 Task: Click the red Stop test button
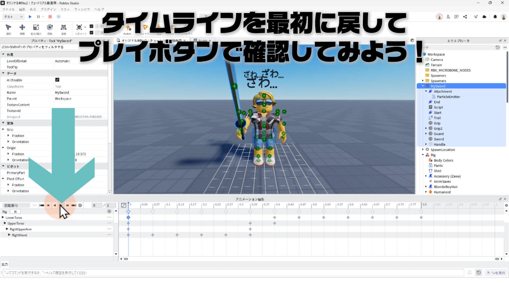click(x=50, y=17)
